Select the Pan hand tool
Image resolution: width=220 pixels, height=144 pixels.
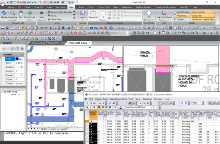[x=21, y=13]
